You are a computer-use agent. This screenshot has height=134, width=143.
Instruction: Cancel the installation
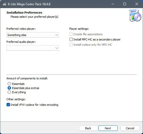coord(130,128)
